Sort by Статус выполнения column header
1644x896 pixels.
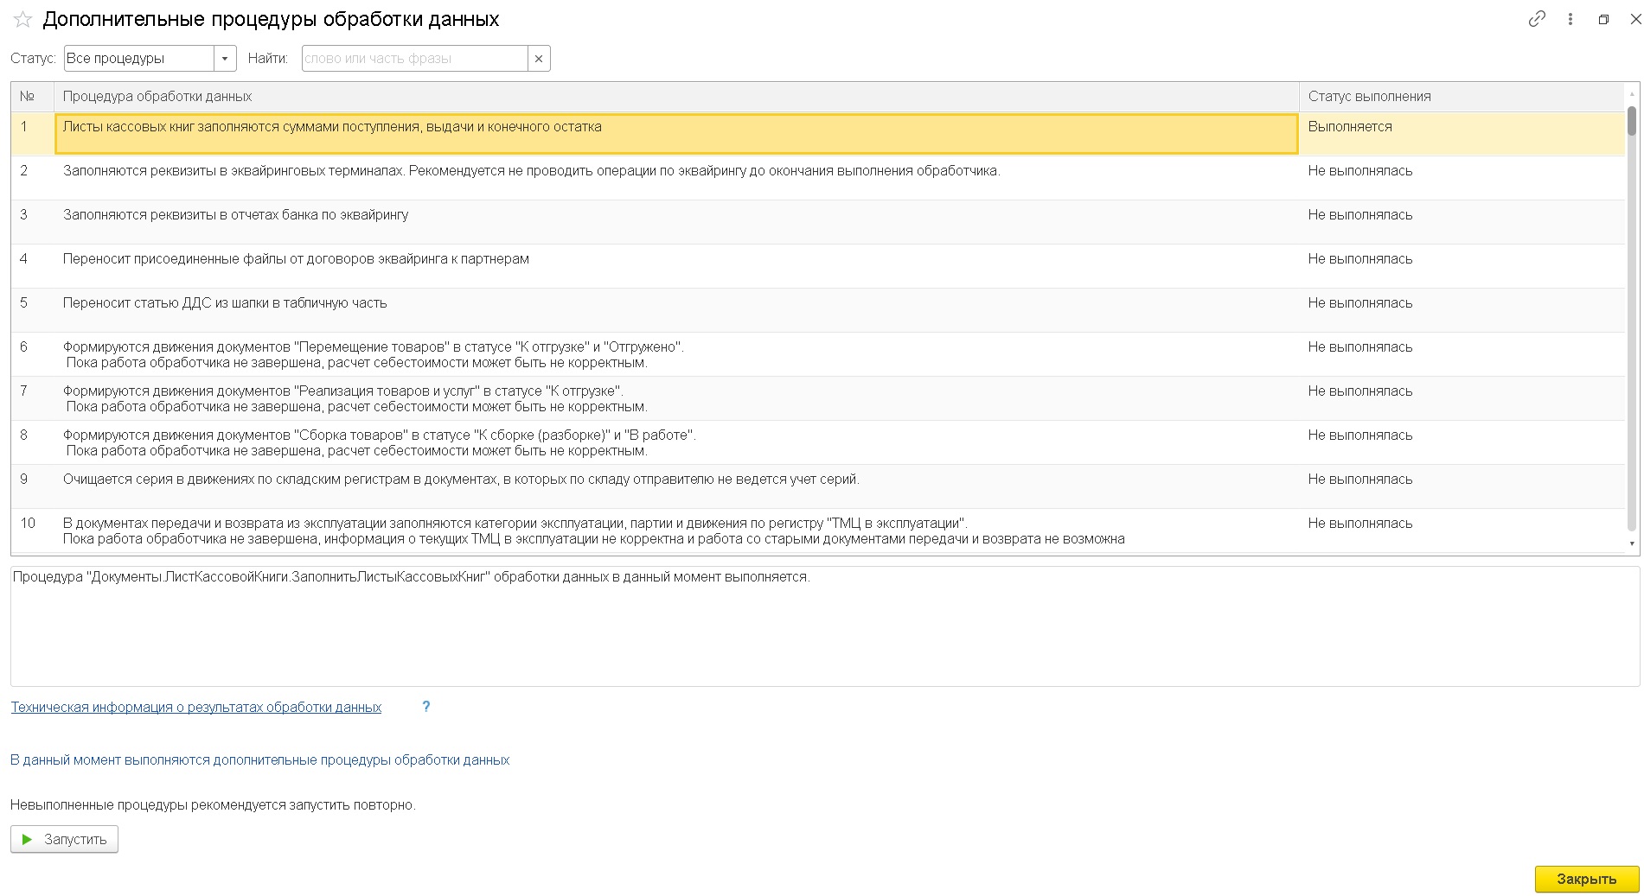click(x=1462, y=97)
